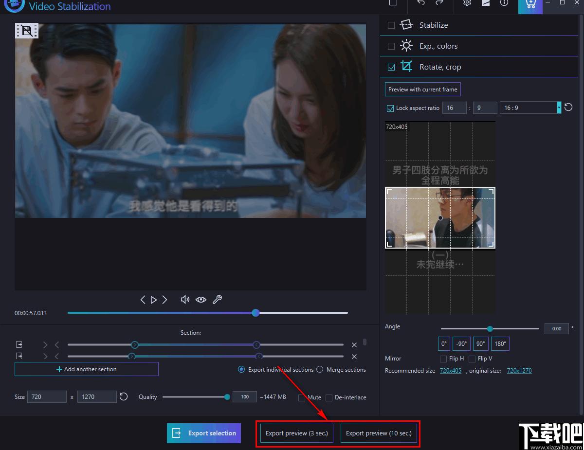Click the theme contrast icon in title bar

tap(486, 3)
